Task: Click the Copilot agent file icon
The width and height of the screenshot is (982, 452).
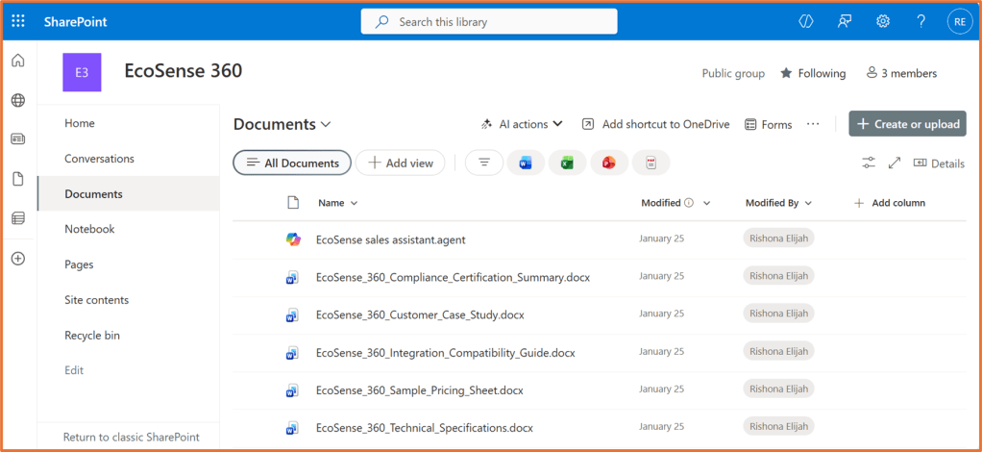Action: (x=292, y=239)
